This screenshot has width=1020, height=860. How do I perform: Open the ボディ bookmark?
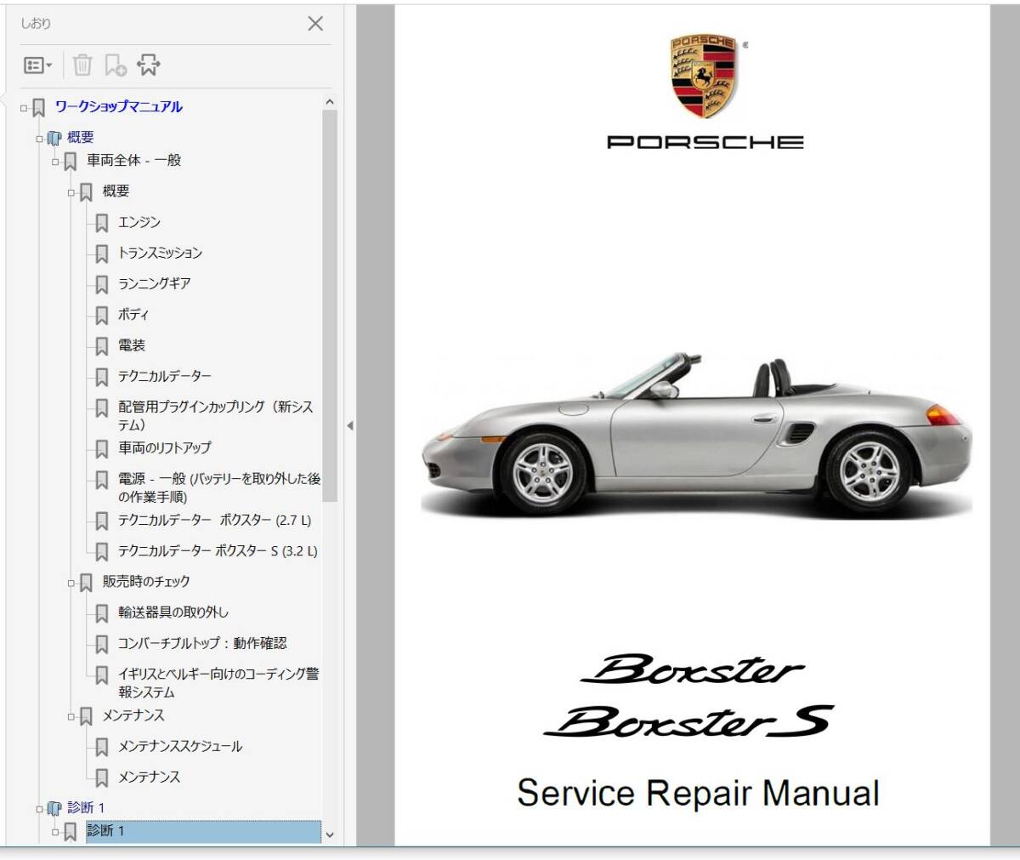[x=133, y=315]
